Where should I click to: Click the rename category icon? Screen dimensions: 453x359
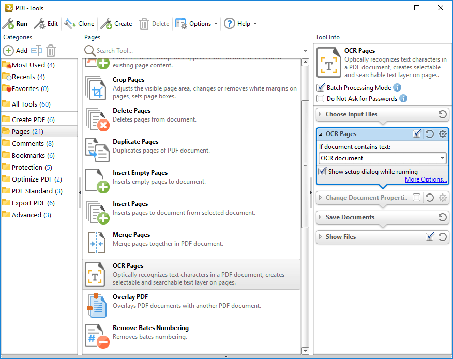[x=36, y=51]
